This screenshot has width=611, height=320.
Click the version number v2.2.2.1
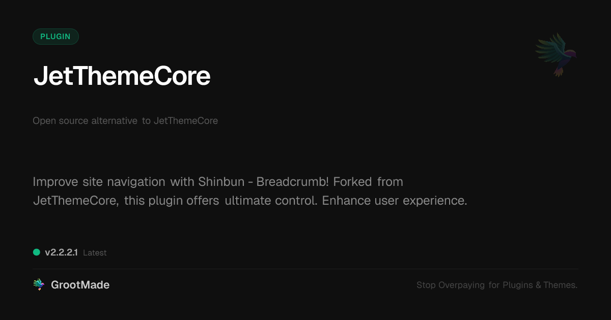61,252
